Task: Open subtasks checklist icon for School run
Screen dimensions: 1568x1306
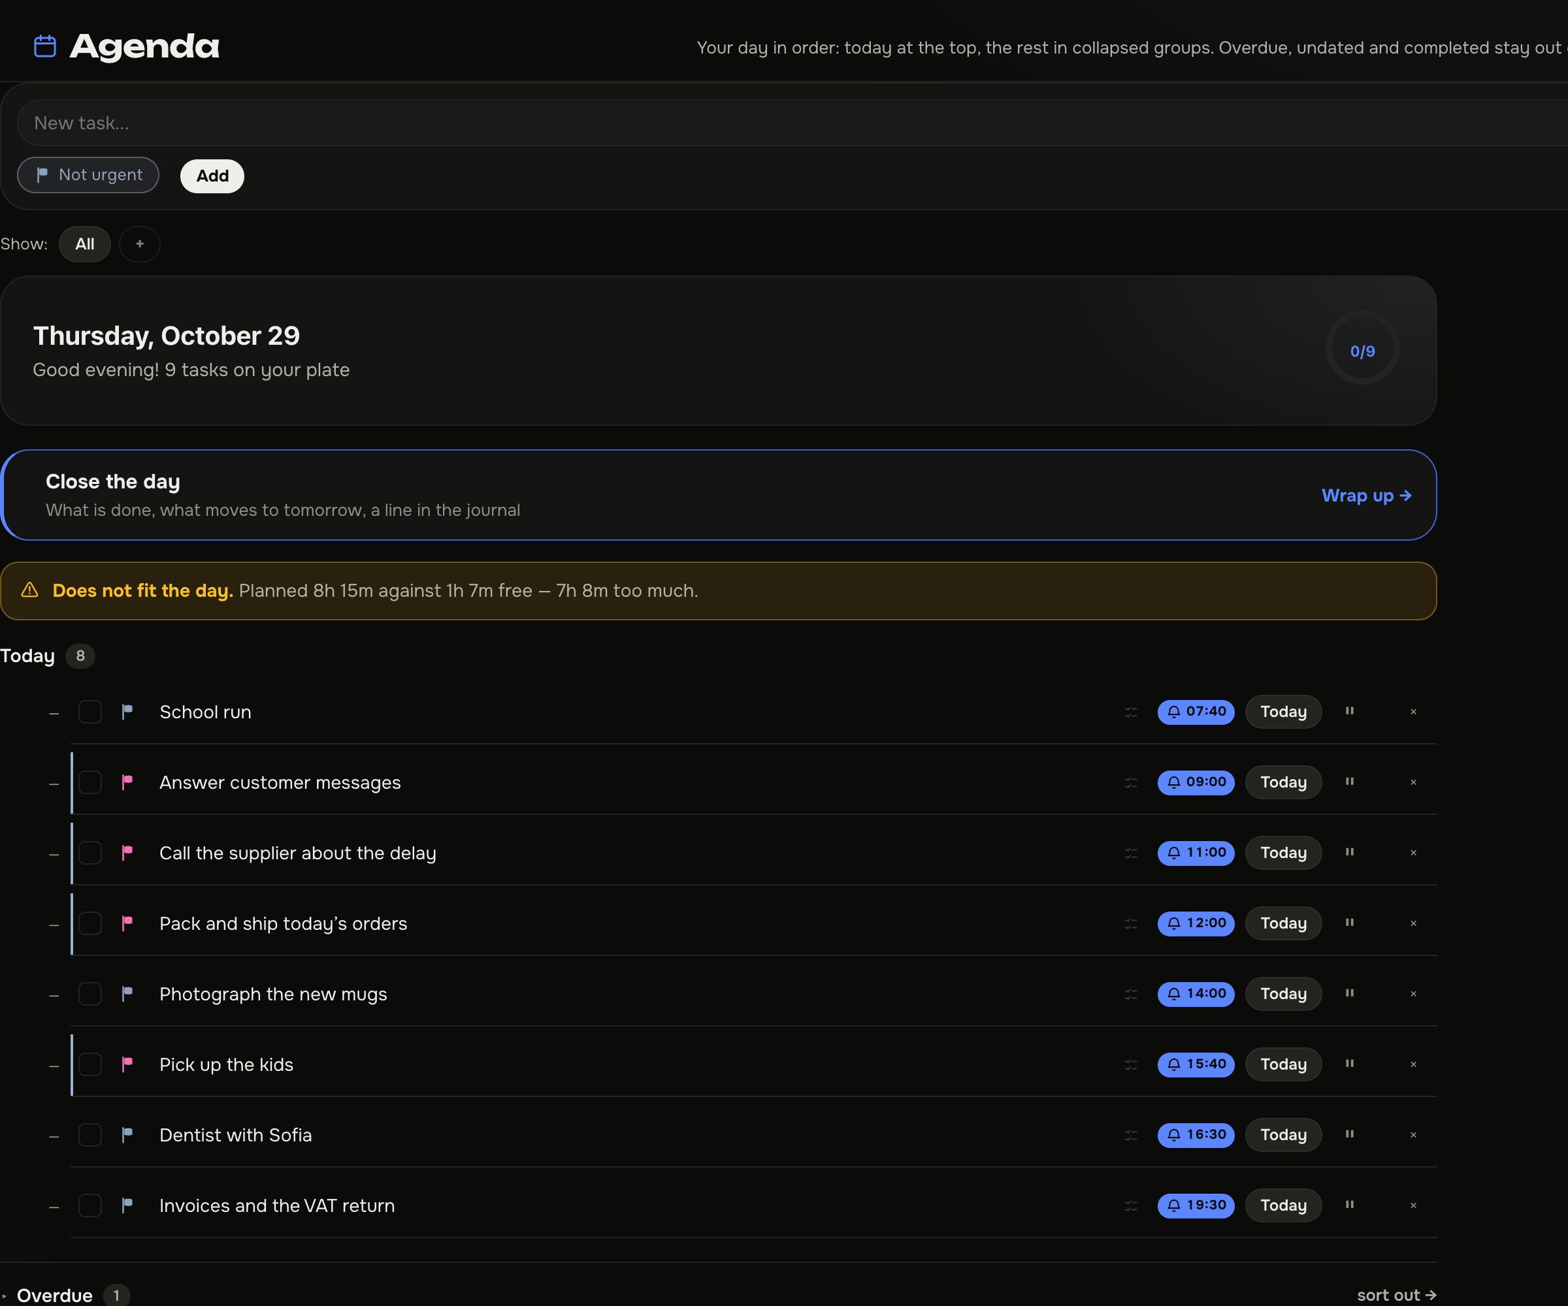Action: [1131, 712]
